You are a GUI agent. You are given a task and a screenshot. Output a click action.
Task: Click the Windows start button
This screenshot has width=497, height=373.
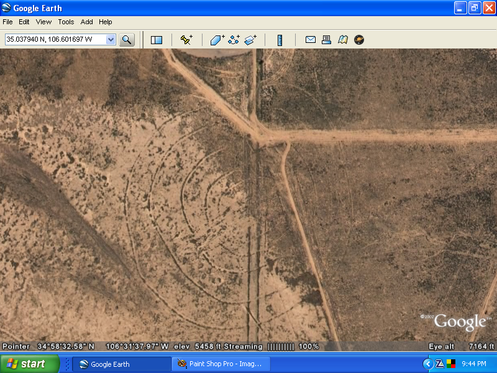pos(29,364)
